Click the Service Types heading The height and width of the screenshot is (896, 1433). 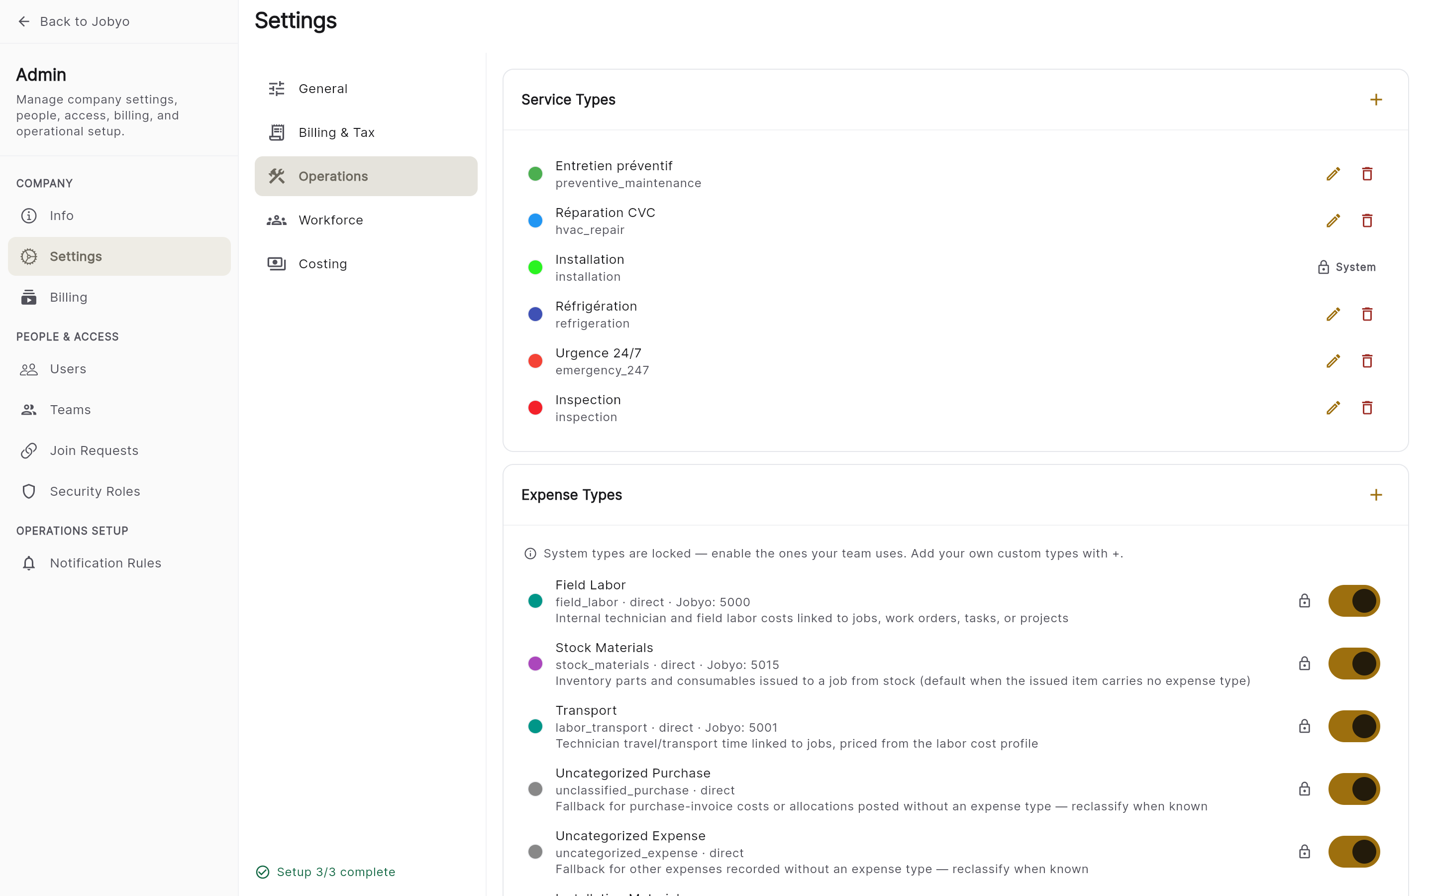[568, 100]
